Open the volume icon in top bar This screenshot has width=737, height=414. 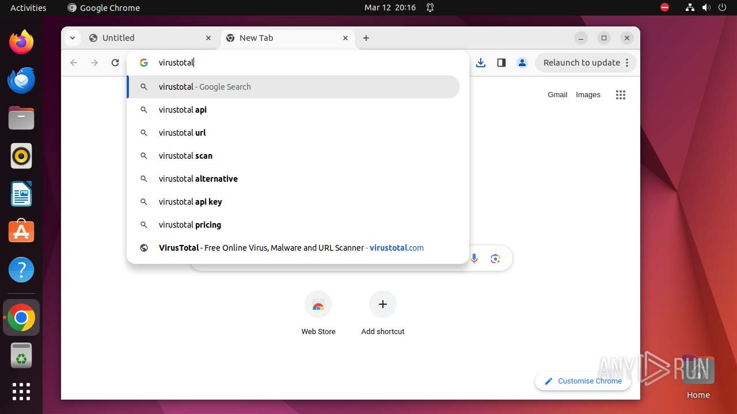pyautogui.click(x=706, y=7)
